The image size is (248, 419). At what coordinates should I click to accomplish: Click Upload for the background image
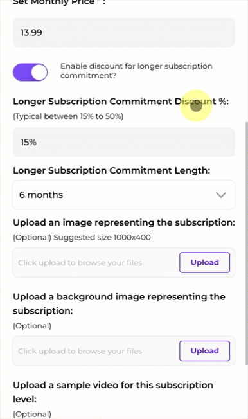(205, 351)
